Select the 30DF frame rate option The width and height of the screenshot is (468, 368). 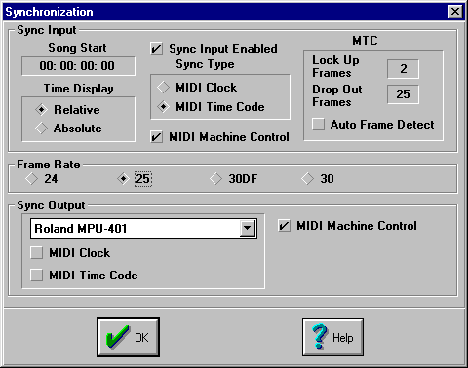[x=215, y=179]
